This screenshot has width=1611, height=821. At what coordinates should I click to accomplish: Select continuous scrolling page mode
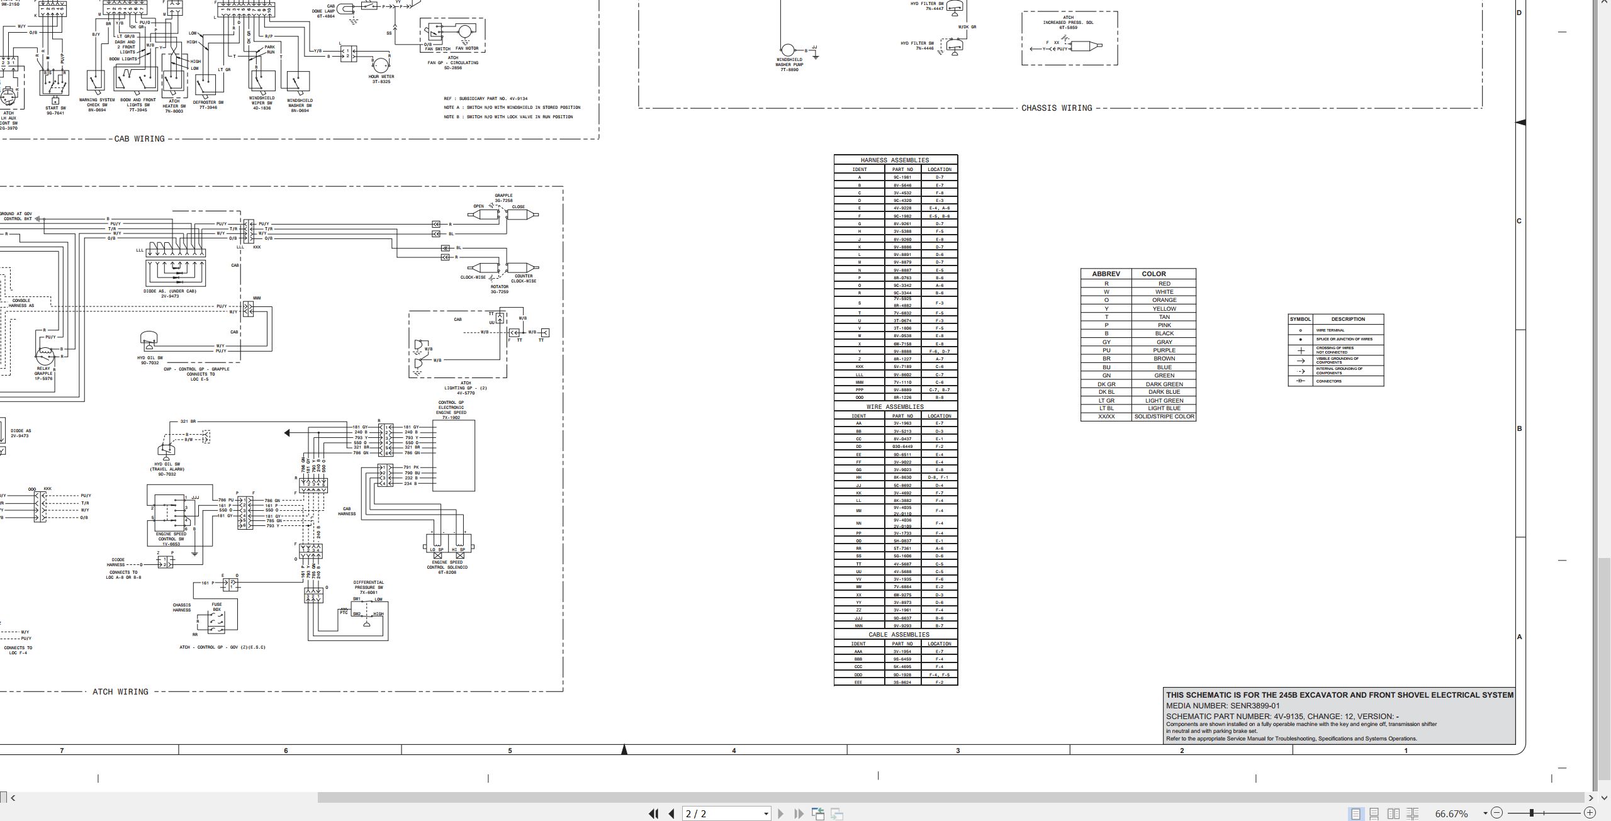tap(1374, 813)
